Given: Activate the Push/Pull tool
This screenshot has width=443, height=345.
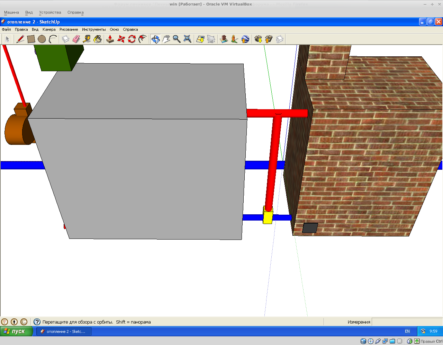Looking at the screenshot, I should coord(110,39).
